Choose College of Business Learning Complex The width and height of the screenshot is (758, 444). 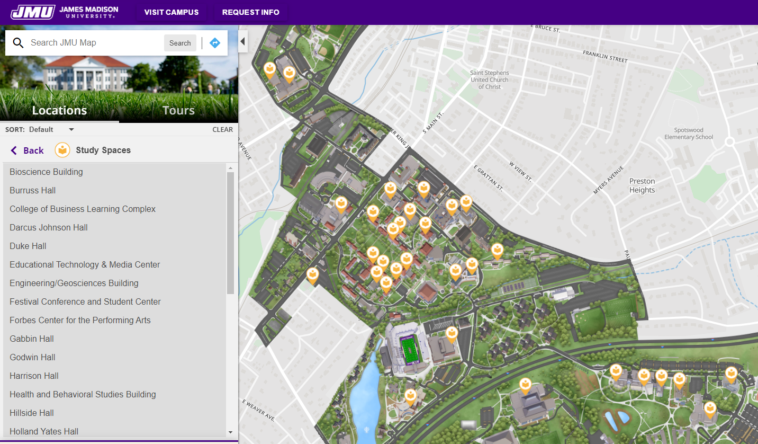[115, 209]
